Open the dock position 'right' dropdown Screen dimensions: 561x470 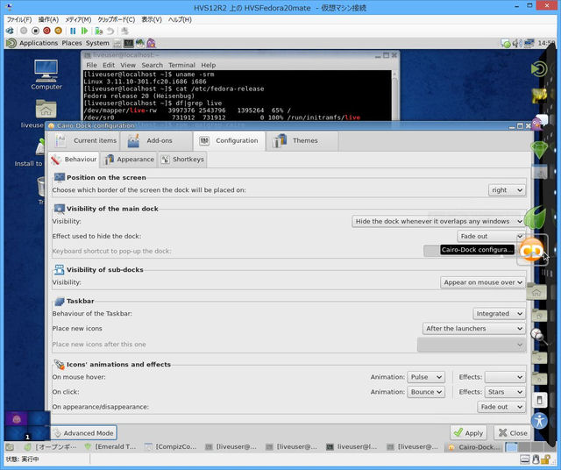point(507,190)
